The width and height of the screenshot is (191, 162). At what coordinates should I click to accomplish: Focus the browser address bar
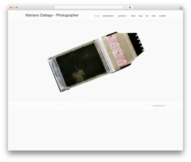pyautogui.click(x=91, y=8)
